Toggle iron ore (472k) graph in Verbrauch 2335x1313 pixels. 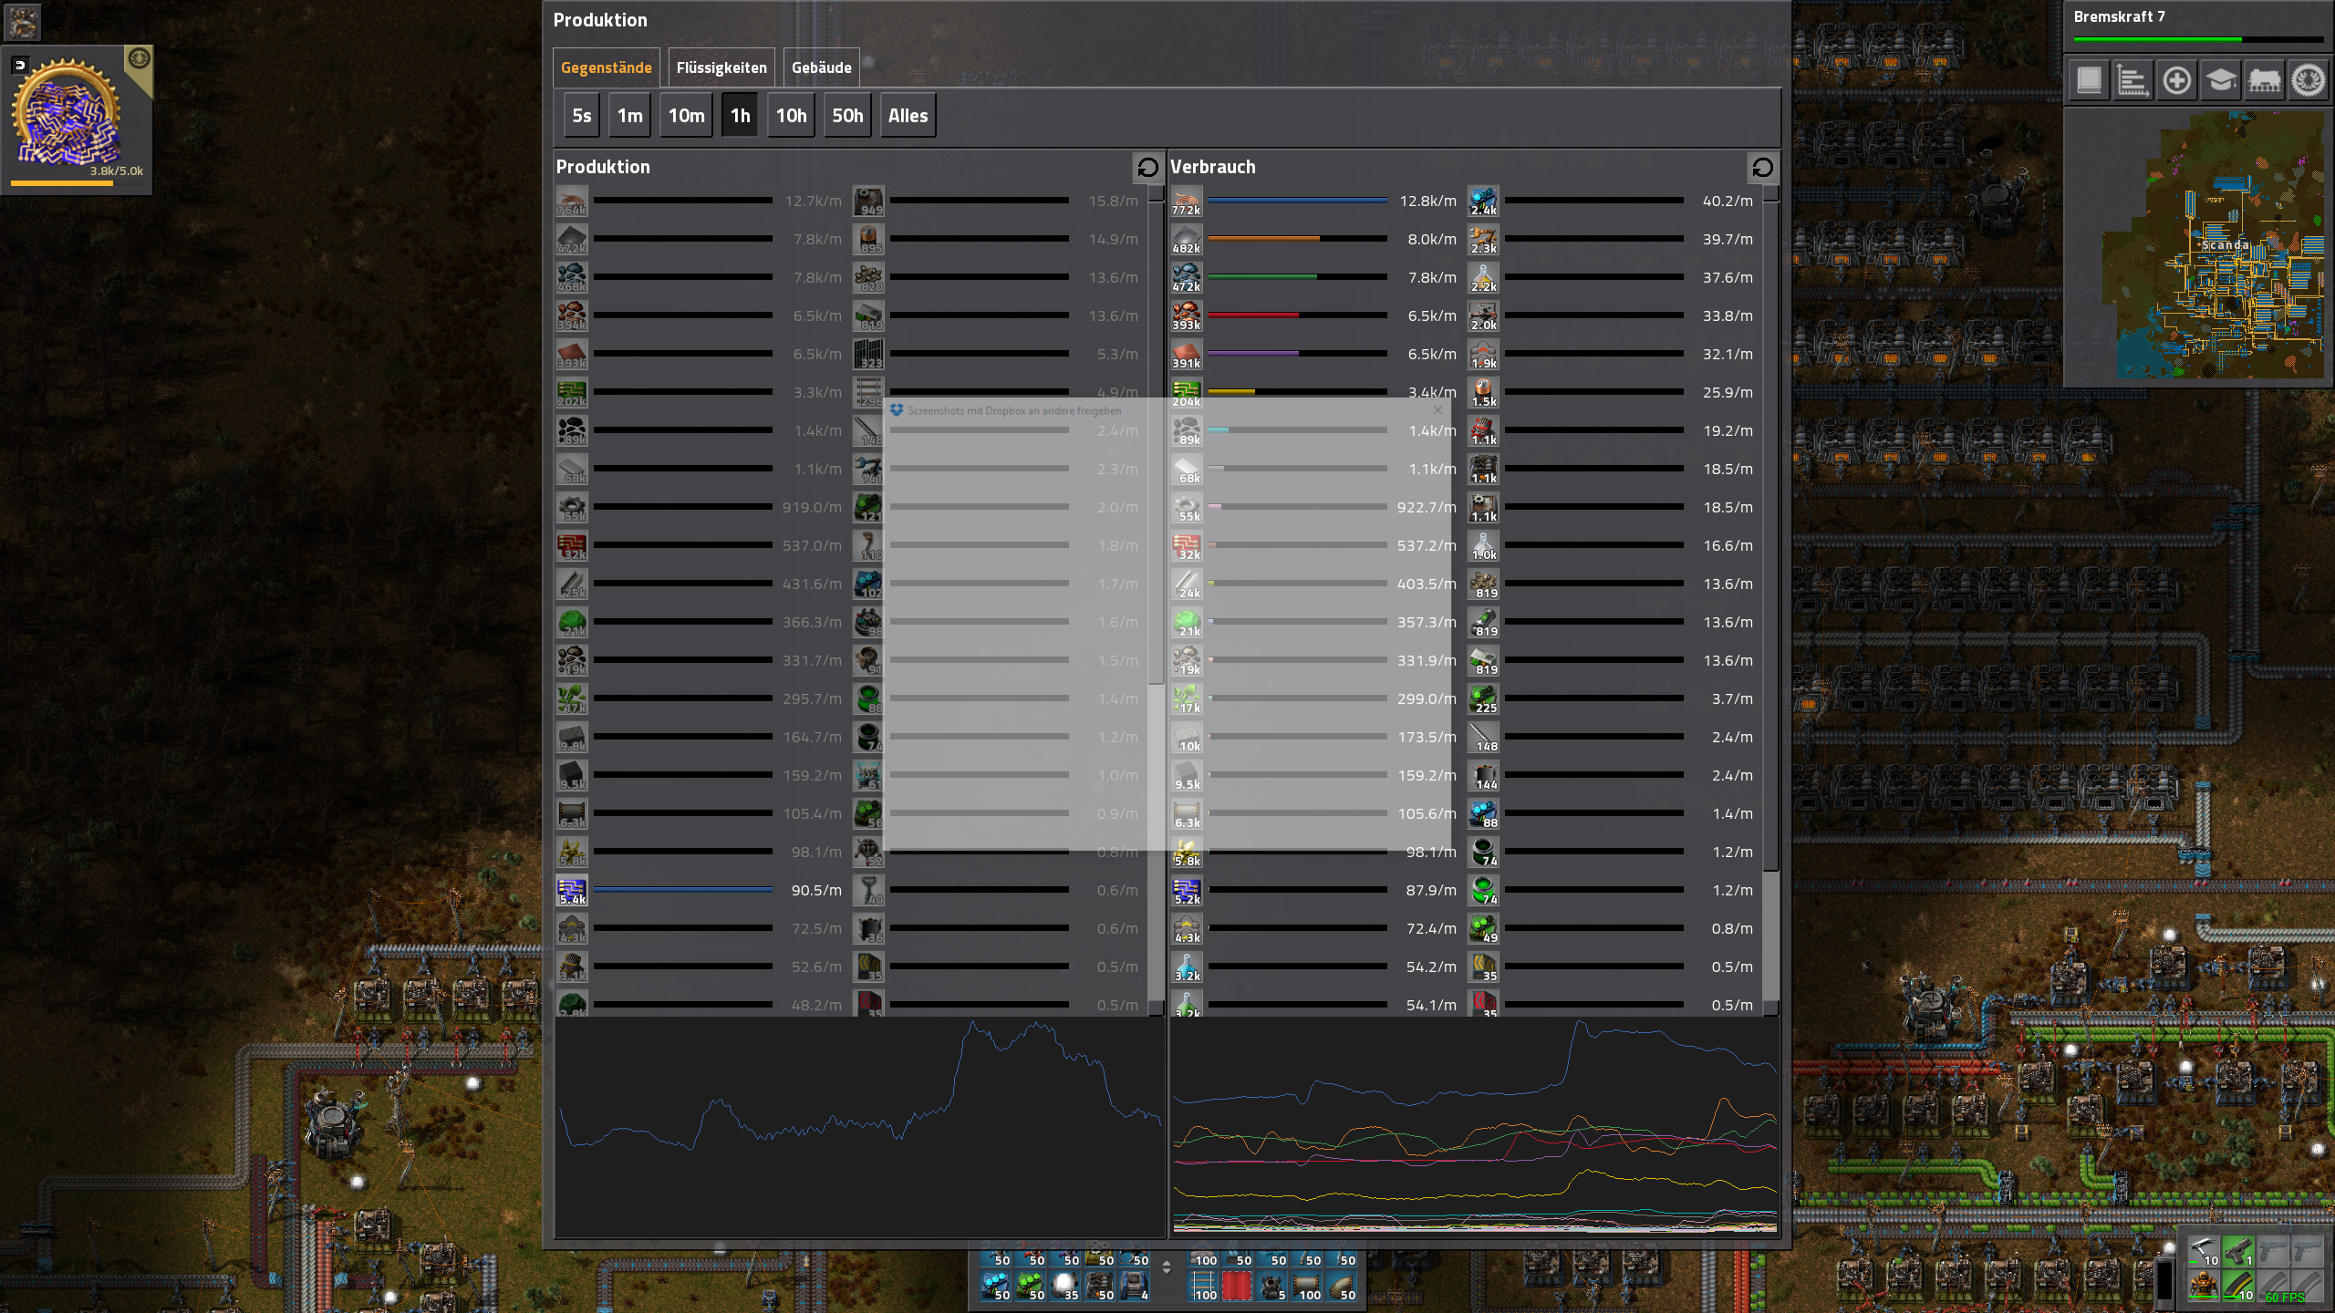[x=1187, y=278]
